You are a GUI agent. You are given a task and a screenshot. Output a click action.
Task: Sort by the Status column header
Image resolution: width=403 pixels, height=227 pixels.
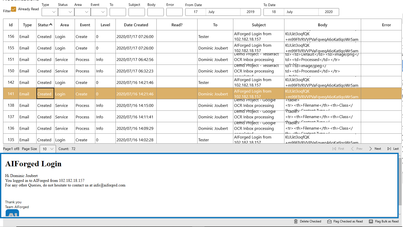(45, 25)
